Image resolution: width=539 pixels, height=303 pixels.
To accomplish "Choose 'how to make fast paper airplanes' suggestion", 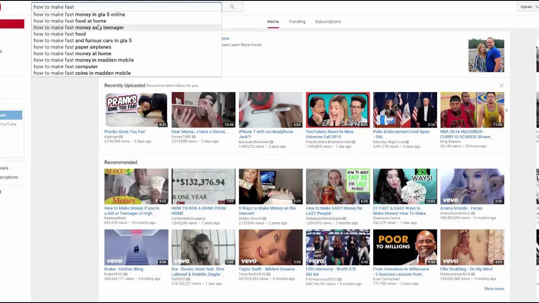I will pyautogui.click(x=126, y=47).
